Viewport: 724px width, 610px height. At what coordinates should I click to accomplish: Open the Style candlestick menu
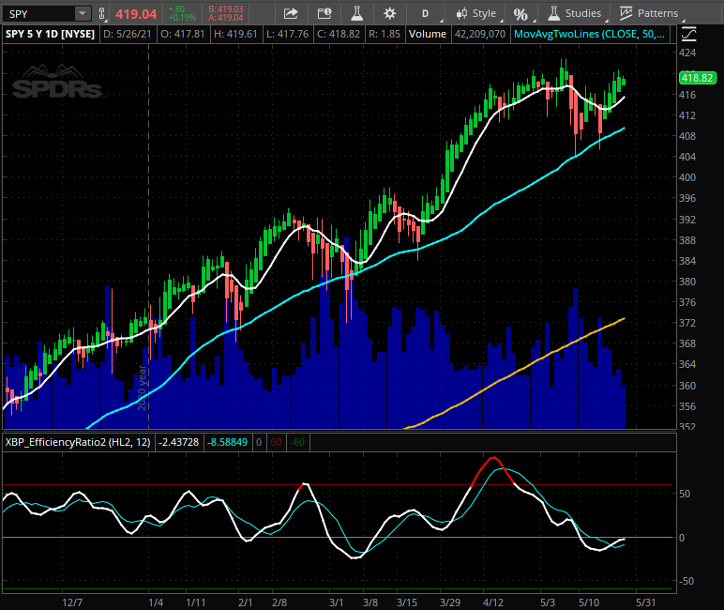(475, 14)
